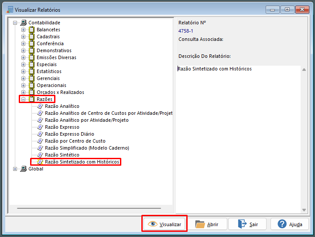Select Razão Expresso report

(x=62, y=127)
